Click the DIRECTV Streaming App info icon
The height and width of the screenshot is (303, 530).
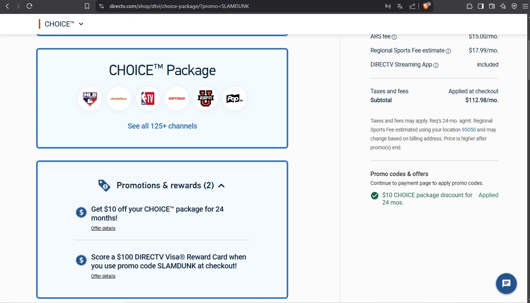coord(436,65)
